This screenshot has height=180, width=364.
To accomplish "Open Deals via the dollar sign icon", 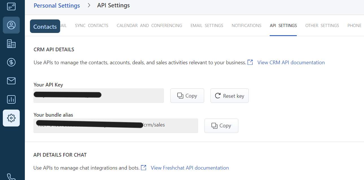I will point(11,62).
